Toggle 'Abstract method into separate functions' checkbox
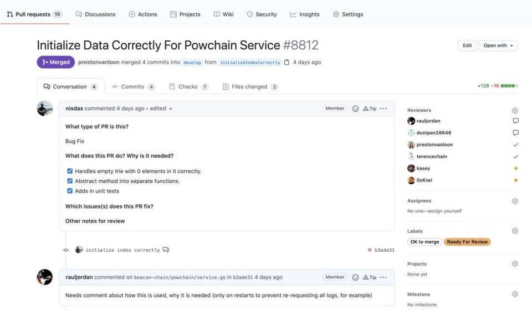 point(70,181)
